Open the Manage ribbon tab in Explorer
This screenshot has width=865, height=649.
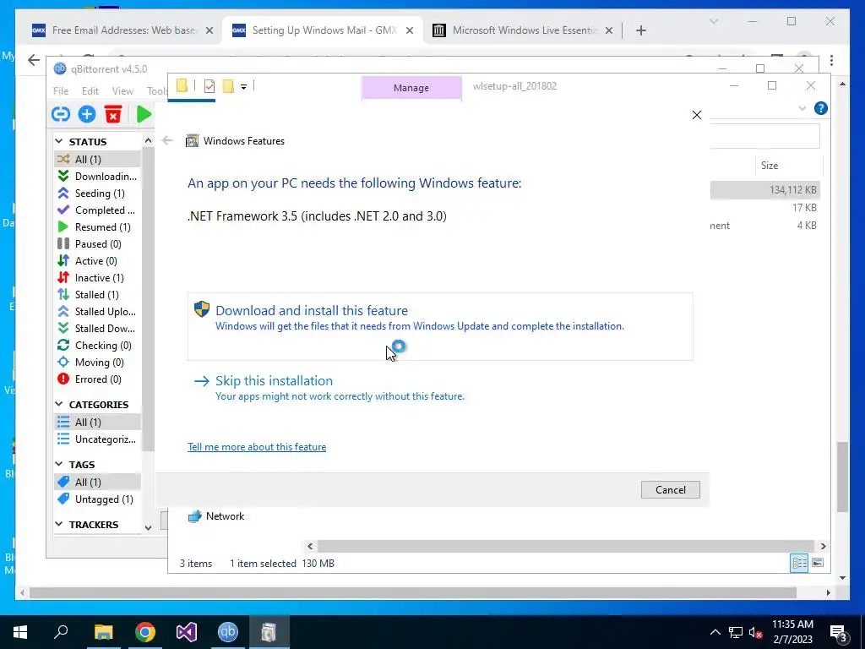[411, 88]
